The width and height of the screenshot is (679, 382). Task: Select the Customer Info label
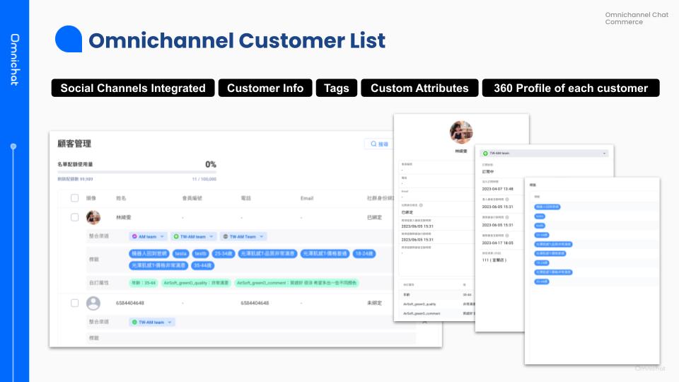[265, 88]
